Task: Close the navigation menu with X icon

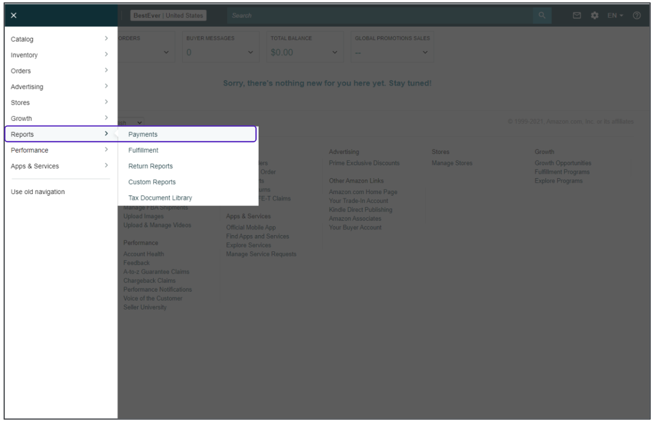Action: coord(14,15)
